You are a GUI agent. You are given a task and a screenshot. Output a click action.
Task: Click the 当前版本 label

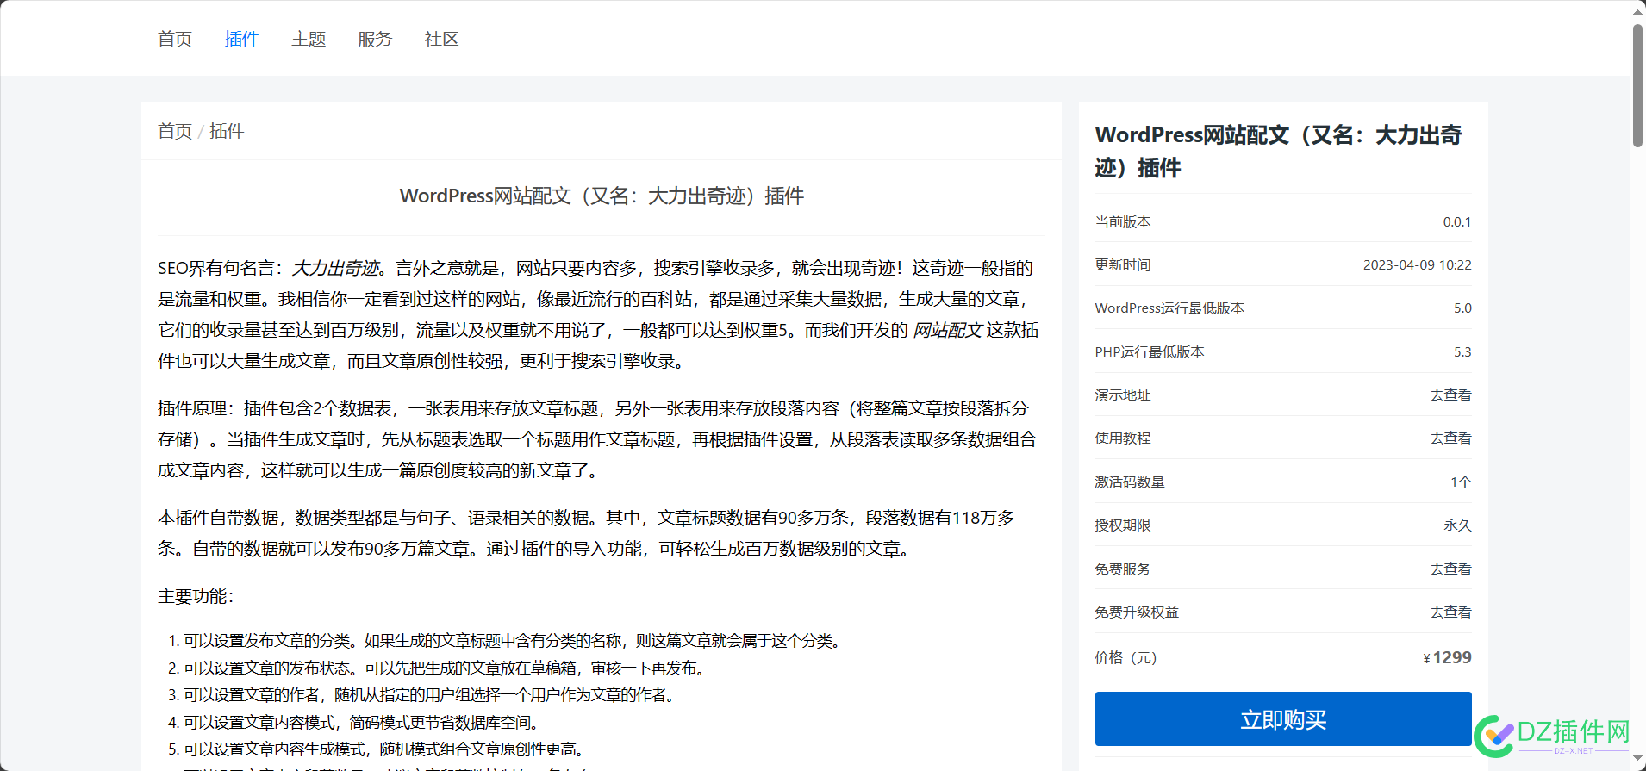tap(1123, 221)
